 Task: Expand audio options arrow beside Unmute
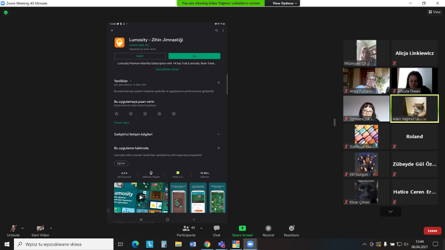pos(22,228)
